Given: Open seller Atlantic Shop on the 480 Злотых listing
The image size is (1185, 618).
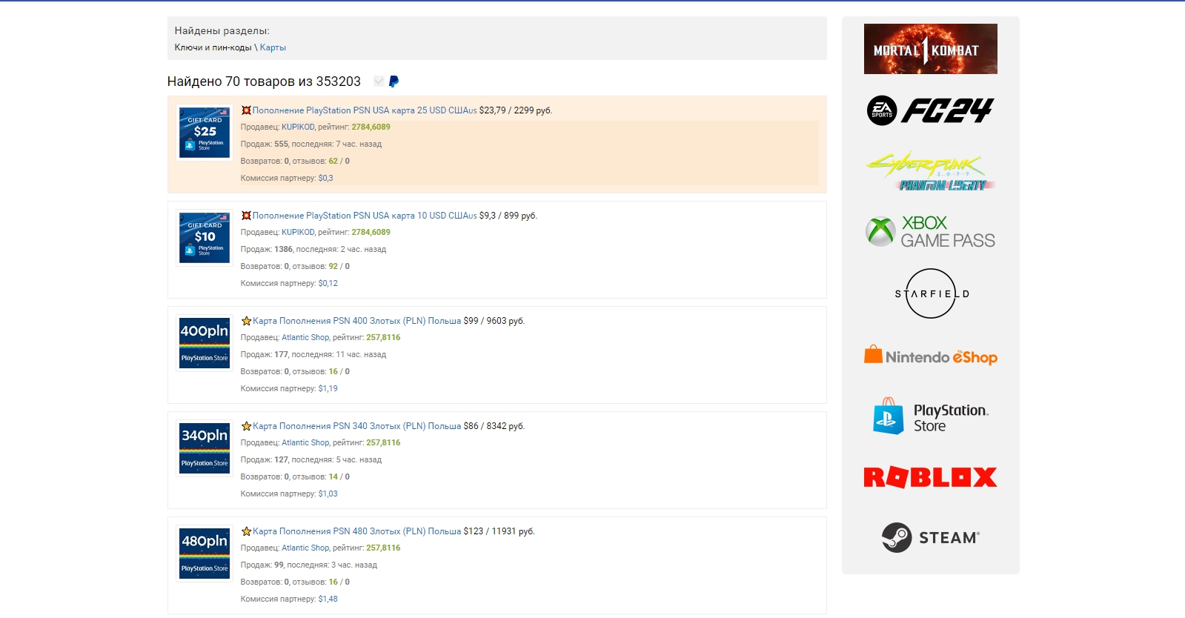Looking at the screenshot, I should click(x=305, y=548).
